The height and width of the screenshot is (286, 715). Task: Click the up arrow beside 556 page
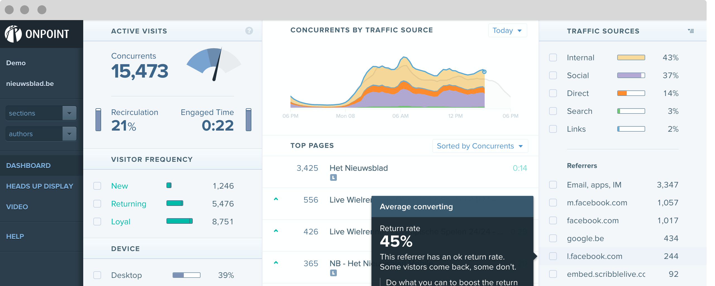(276, 199)
